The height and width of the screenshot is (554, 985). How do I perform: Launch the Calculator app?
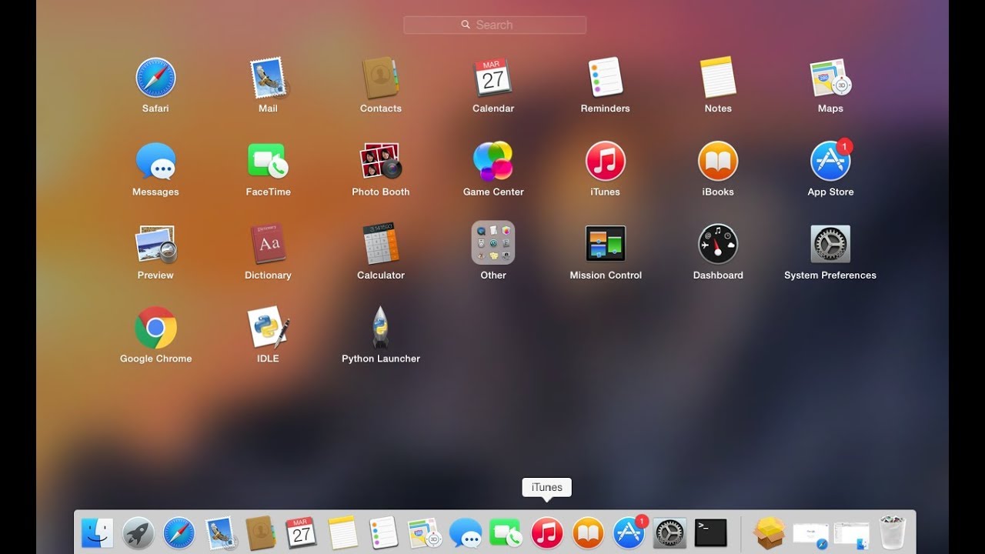pyautogui.click(x=381, y=245)
